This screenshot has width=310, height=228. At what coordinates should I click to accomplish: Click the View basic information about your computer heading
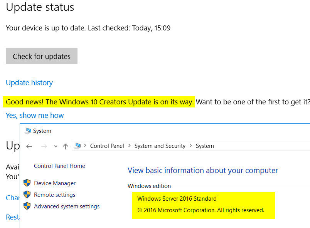pos(203,170)
